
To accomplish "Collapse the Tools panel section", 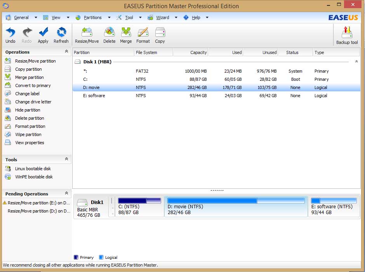I will click(66, 159).
